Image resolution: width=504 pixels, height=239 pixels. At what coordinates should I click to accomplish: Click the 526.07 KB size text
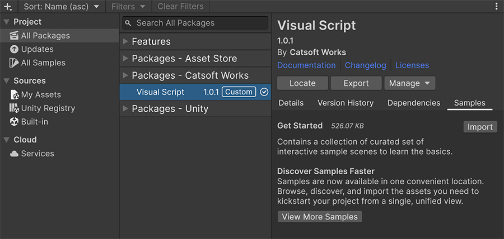[x=347, y=126]
